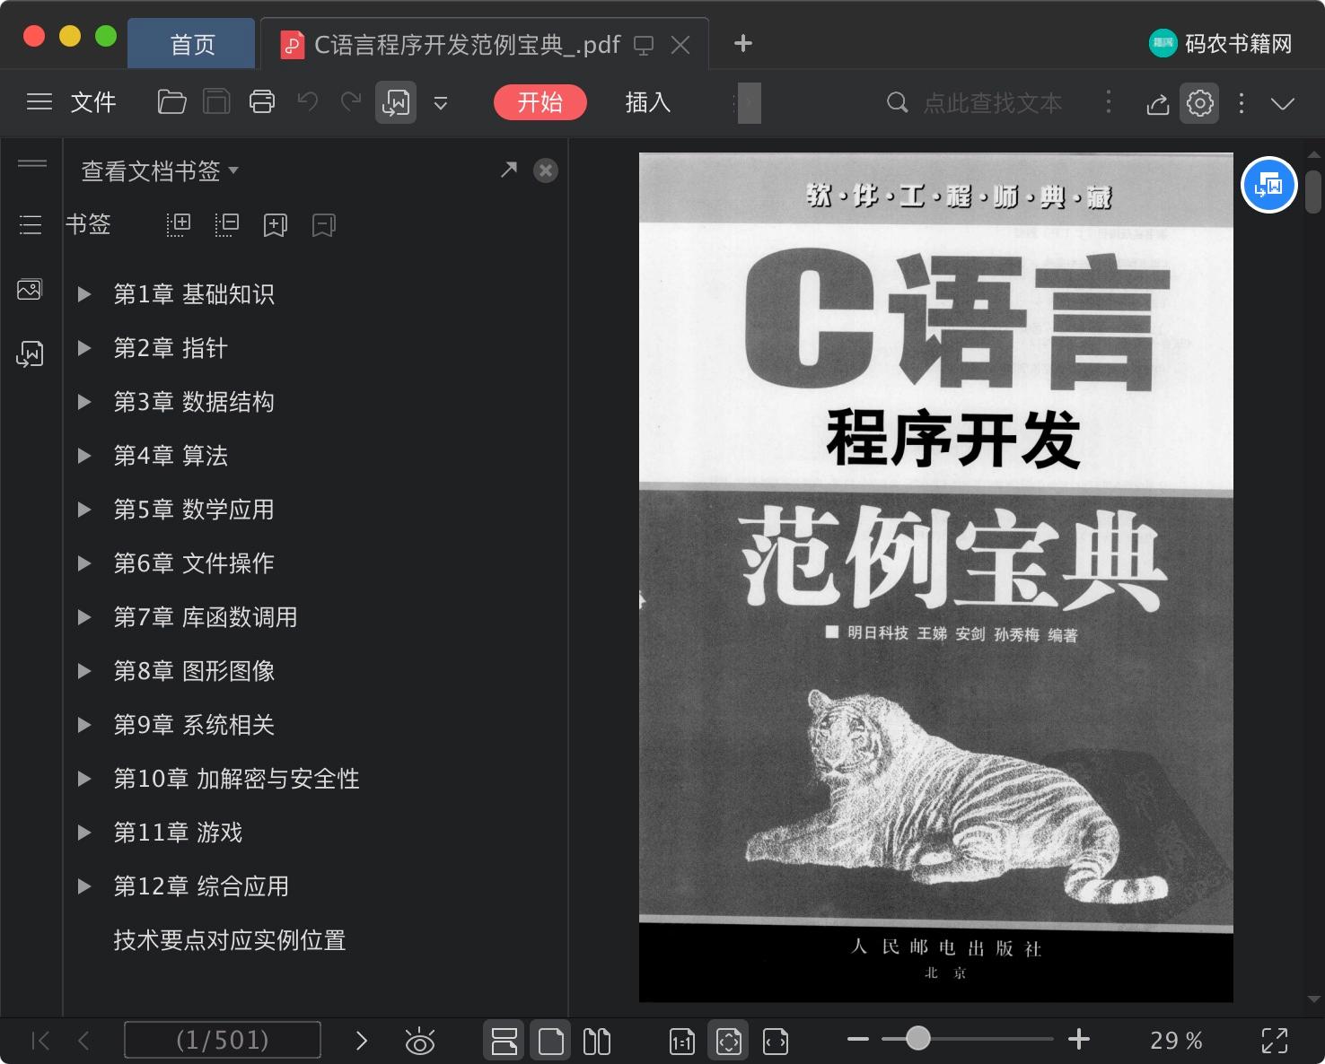Open 技术要点对应实例位置 bookmark
The image size is (1325, 1064).
point(230,940)
